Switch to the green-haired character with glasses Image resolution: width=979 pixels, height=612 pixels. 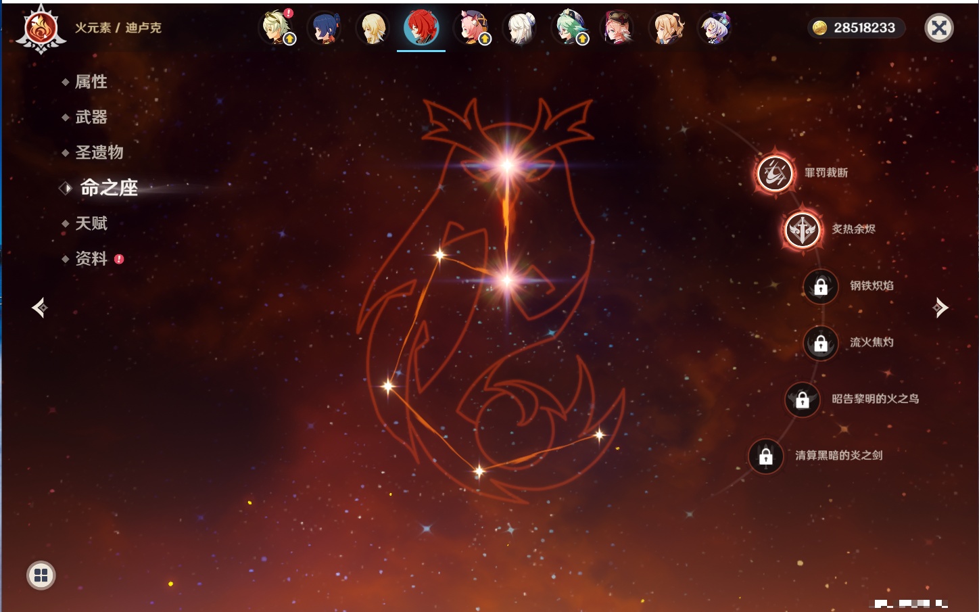click(570, 28)
